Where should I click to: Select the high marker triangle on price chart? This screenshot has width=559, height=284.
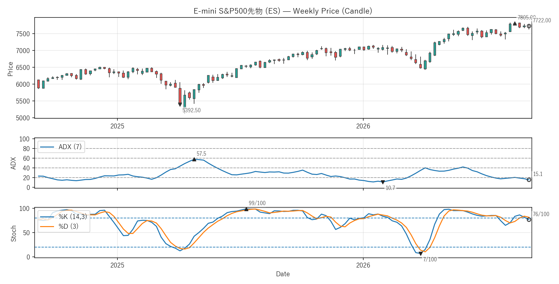click(x=515, y=23)
